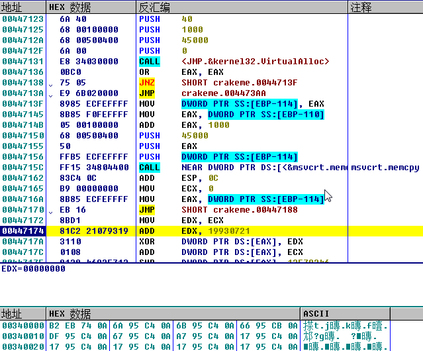Select ADD ESP, 0C instruction
This screenshot has height=351, width=423.
click(212, 178)
